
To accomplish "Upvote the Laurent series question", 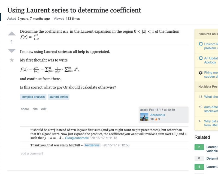I will coord(11,34).
